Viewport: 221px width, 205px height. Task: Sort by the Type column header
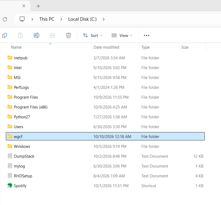tap(145, 47)
